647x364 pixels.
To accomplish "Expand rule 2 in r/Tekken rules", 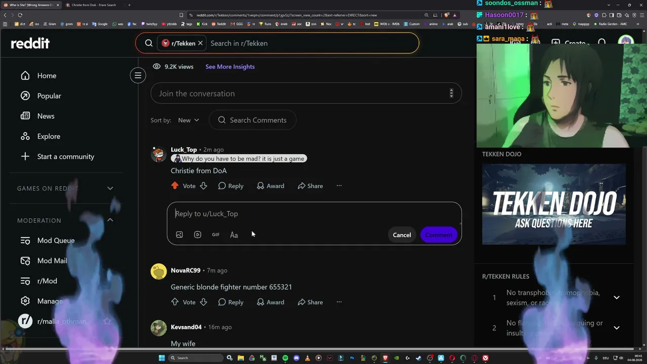I will (617, 328).
